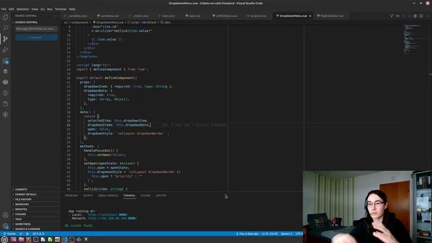This screenshot has width=432, height=243.
Task: Open the Accounts icon in activity bar
Action: pyautogui.click(x=5, y=215)
